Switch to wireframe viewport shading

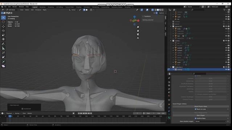156,10
